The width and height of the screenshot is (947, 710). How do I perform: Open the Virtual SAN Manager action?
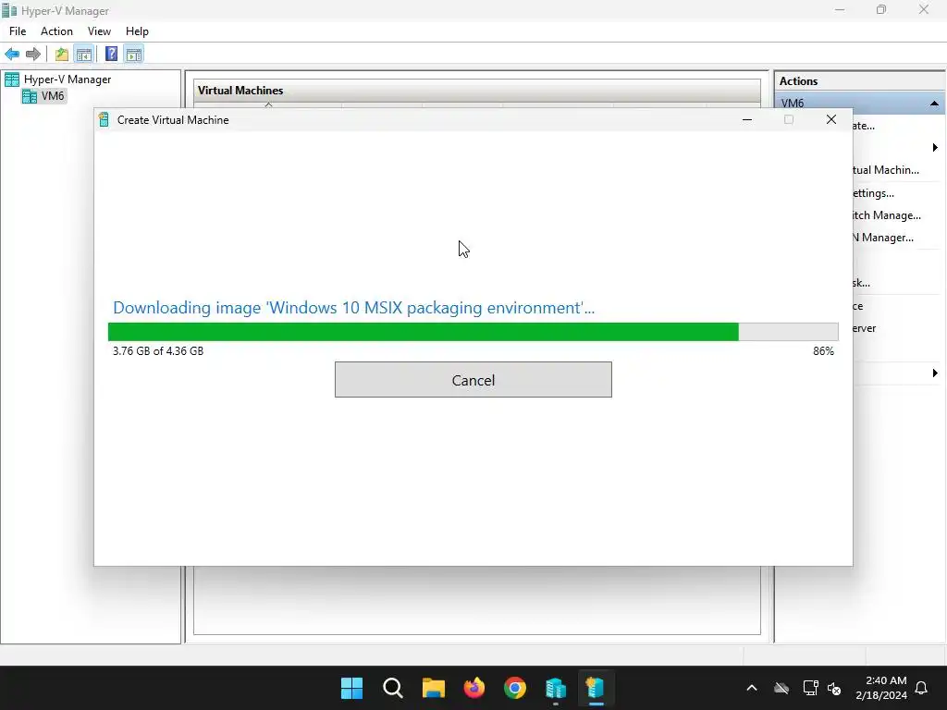tap(883, 238)
